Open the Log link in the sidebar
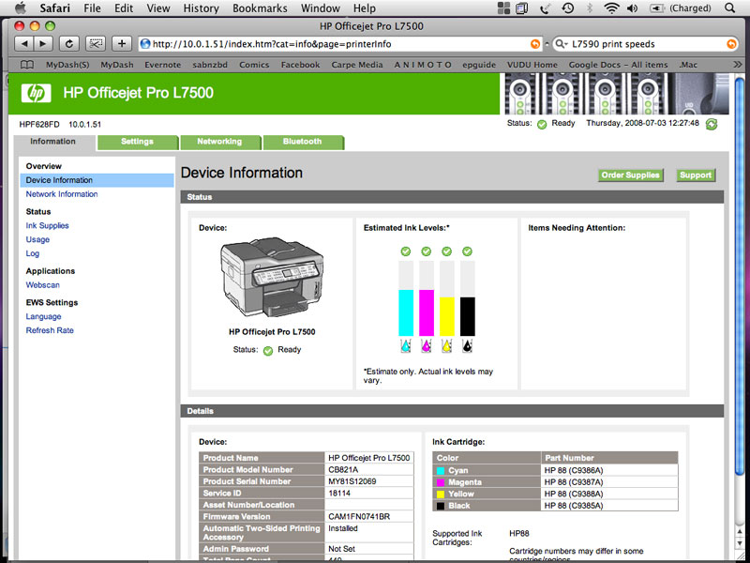This screenshot has width=750, height=563. (33, 253)
